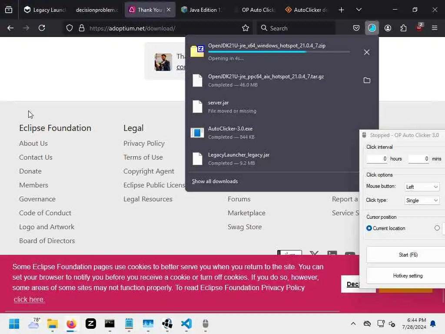Open the red extension icon with badge
The width and height of the screenshot is (445, 334).
pos(419,27)
